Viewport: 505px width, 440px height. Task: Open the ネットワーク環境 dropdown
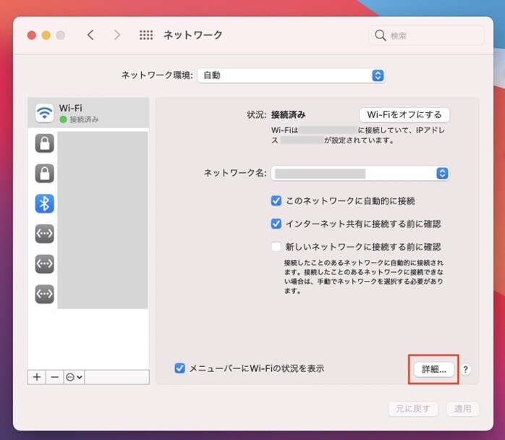tap(291, 75)
